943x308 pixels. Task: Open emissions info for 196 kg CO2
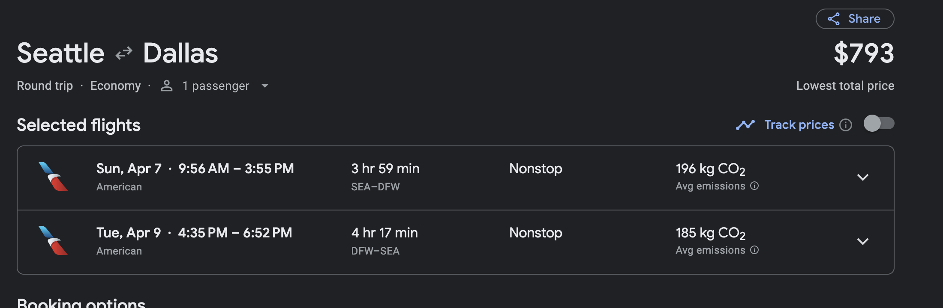pyautogui.click(x=754, y=186)
